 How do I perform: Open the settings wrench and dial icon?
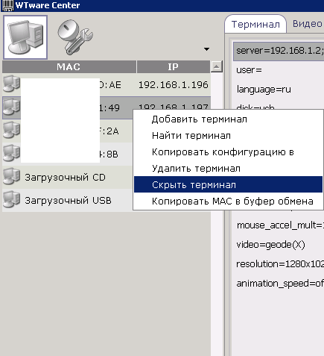coord(74,37)
